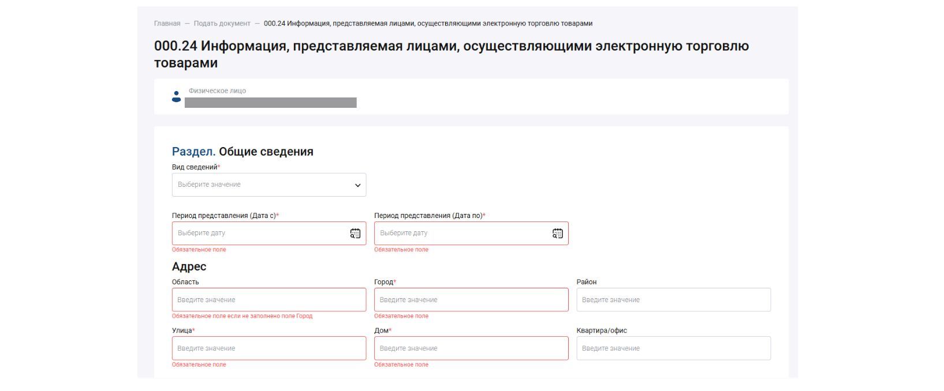
Task: Click the Вид сведений field label
Action: point(196,167)
